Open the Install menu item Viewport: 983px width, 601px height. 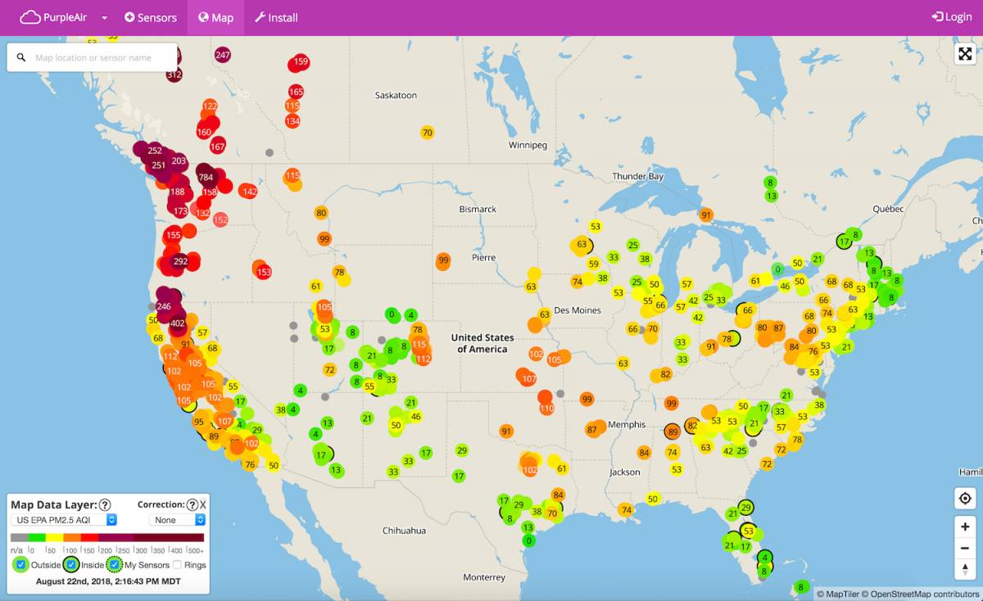[x=277, y=16]
